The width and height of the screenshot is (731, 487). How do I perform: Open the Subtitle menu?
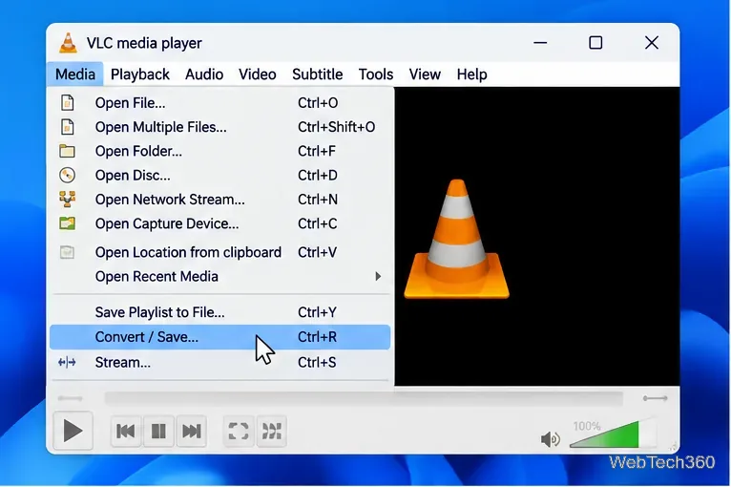coord(318,74)
